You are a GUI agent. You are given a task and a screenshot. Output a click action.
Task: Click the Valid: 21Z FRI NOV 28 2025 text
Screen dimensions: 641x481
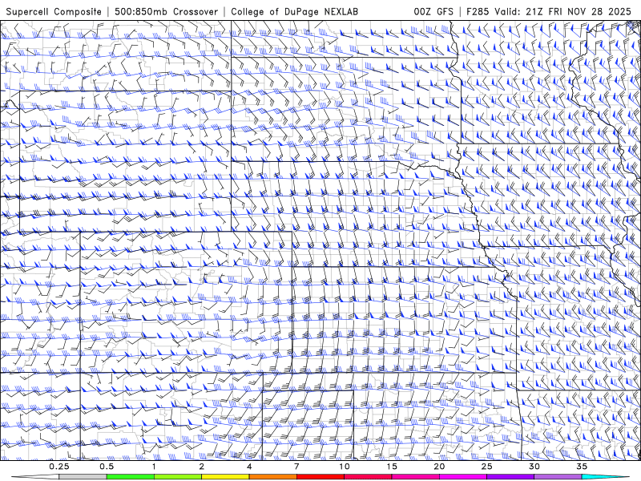point(563,11)
